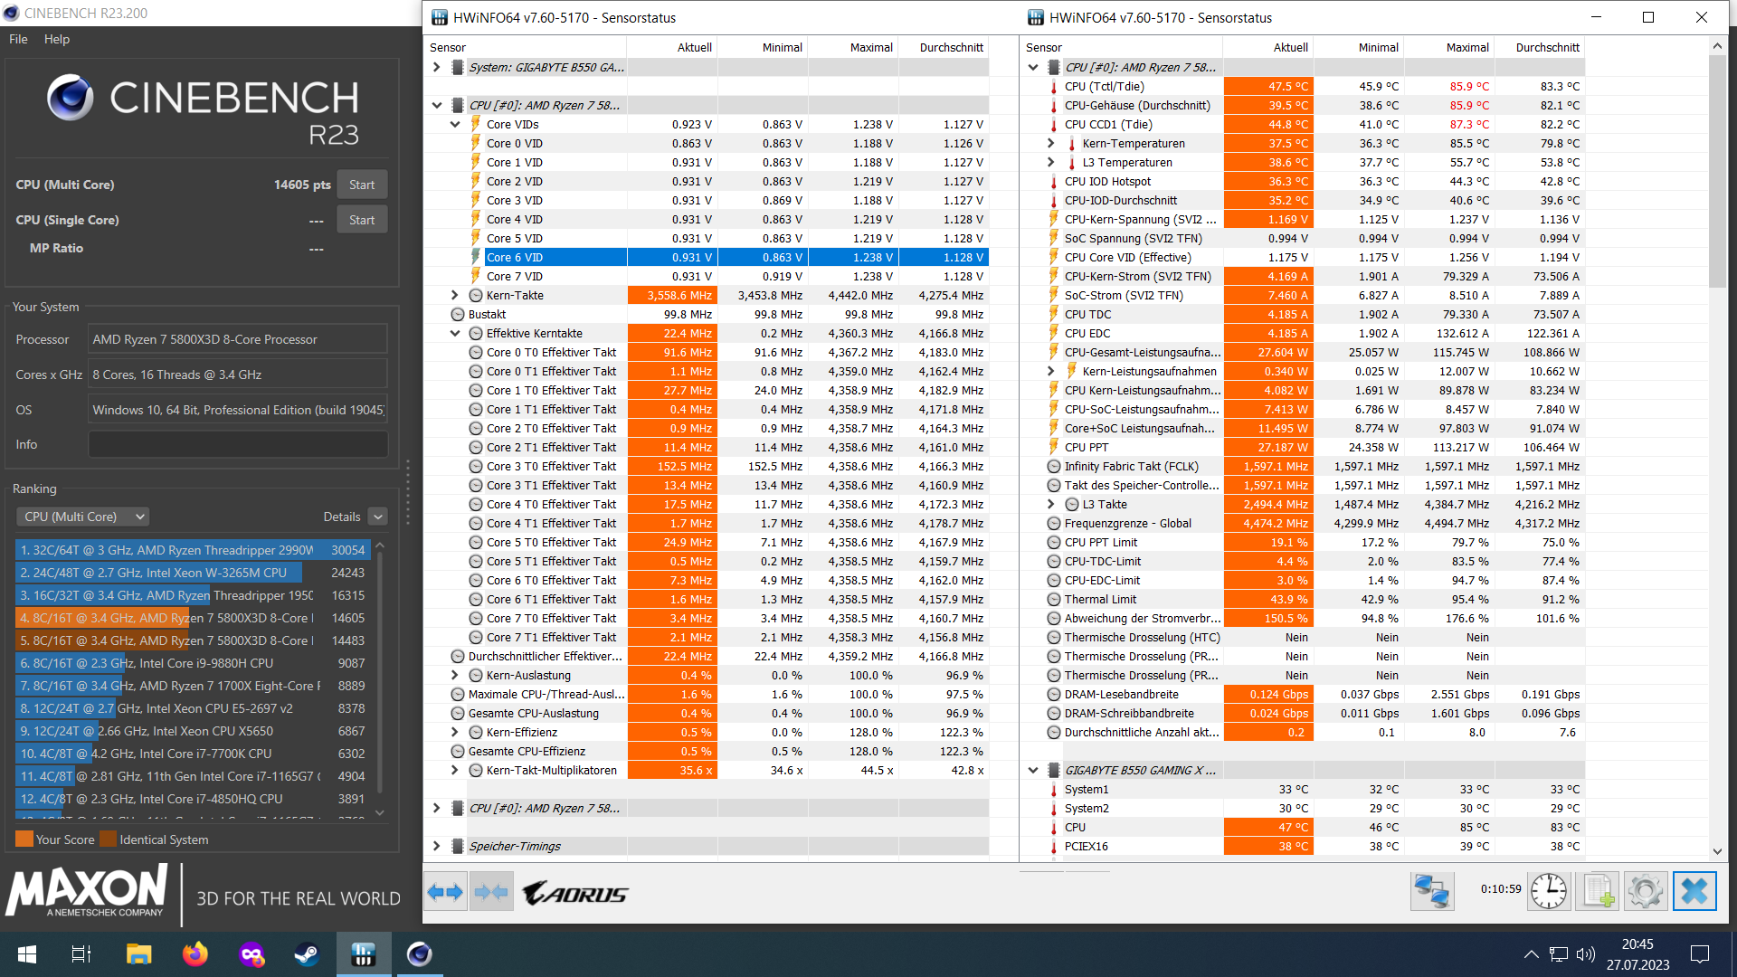The width and height of the screenshot is (1737, 977).
Task: Click the blue X button in the sensor toolbar
Action: tap(1694, 891)
